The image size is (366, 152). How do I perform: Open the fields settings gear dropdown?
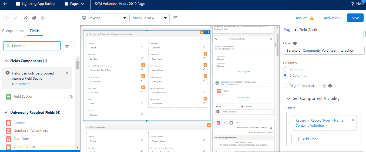69,46
